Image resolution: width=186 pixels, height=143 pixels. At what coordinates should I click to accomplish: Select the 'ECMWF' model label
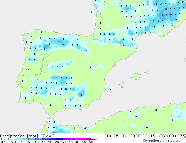47,136
